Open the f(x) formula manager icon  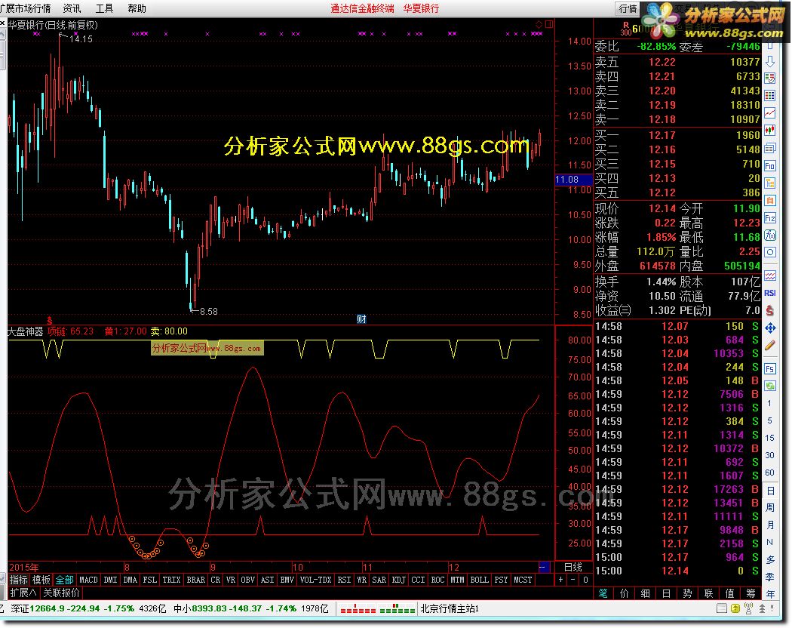pyautogui.click(x=770, y=235)
